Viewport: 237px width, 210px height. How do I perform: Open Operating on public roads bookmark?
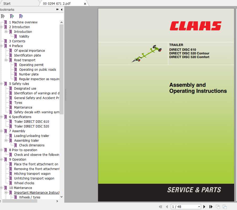pyautogui.click(x=38, y=69)
